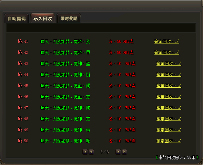Go to next page arrow
Viewport: 203px width, 165px height.
click(118, 152)
